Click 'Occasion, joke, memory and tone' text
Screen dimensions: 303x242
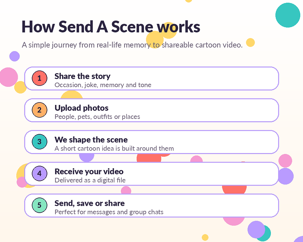103,85
